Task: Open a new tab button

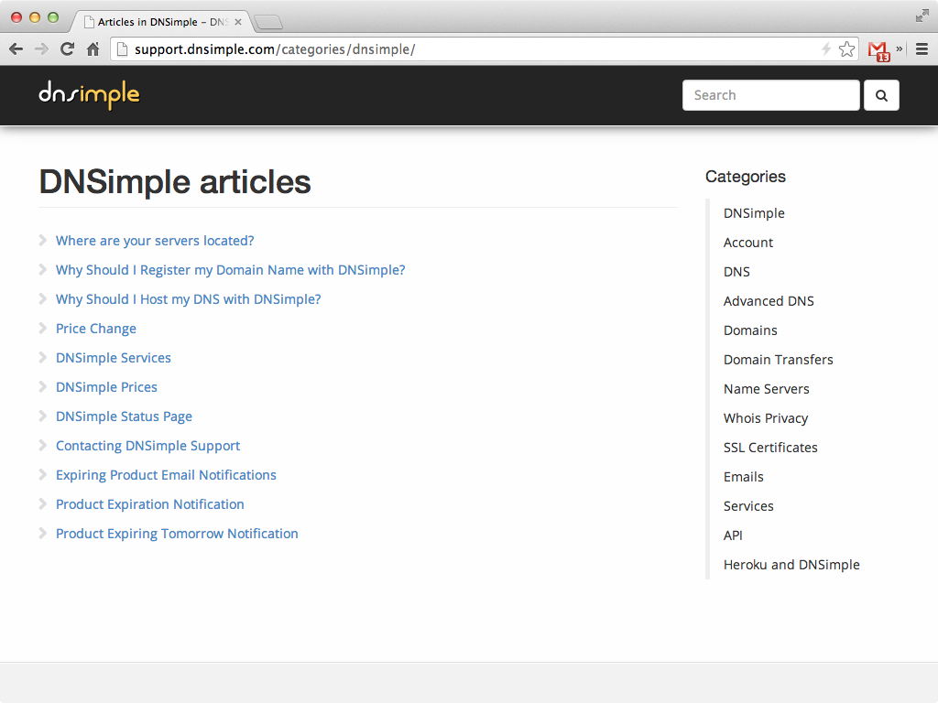Action: pos(268,23)
